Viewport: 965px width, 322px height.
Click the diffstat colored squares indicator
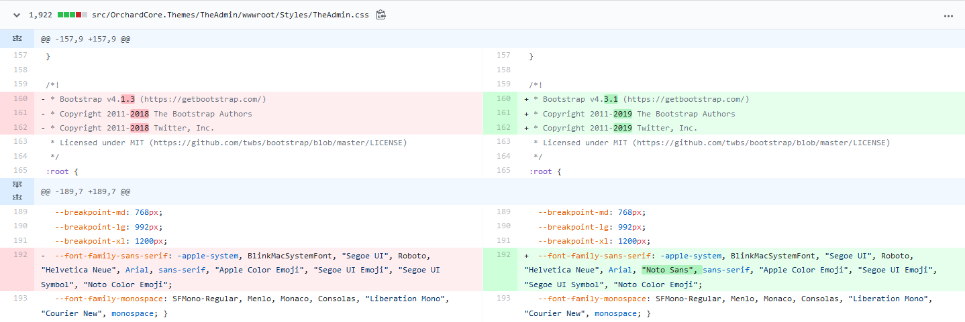72,15
